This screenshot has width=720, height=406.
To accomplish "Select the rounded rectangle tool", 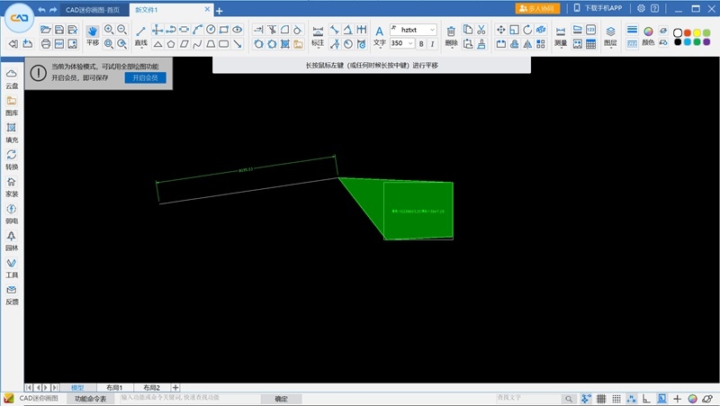I will coord(224,44).
